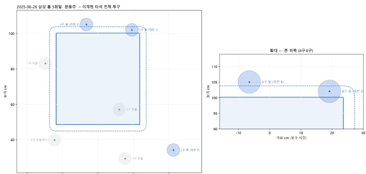Click the 5구 파울 pitch marker

(x=125, y=159)
